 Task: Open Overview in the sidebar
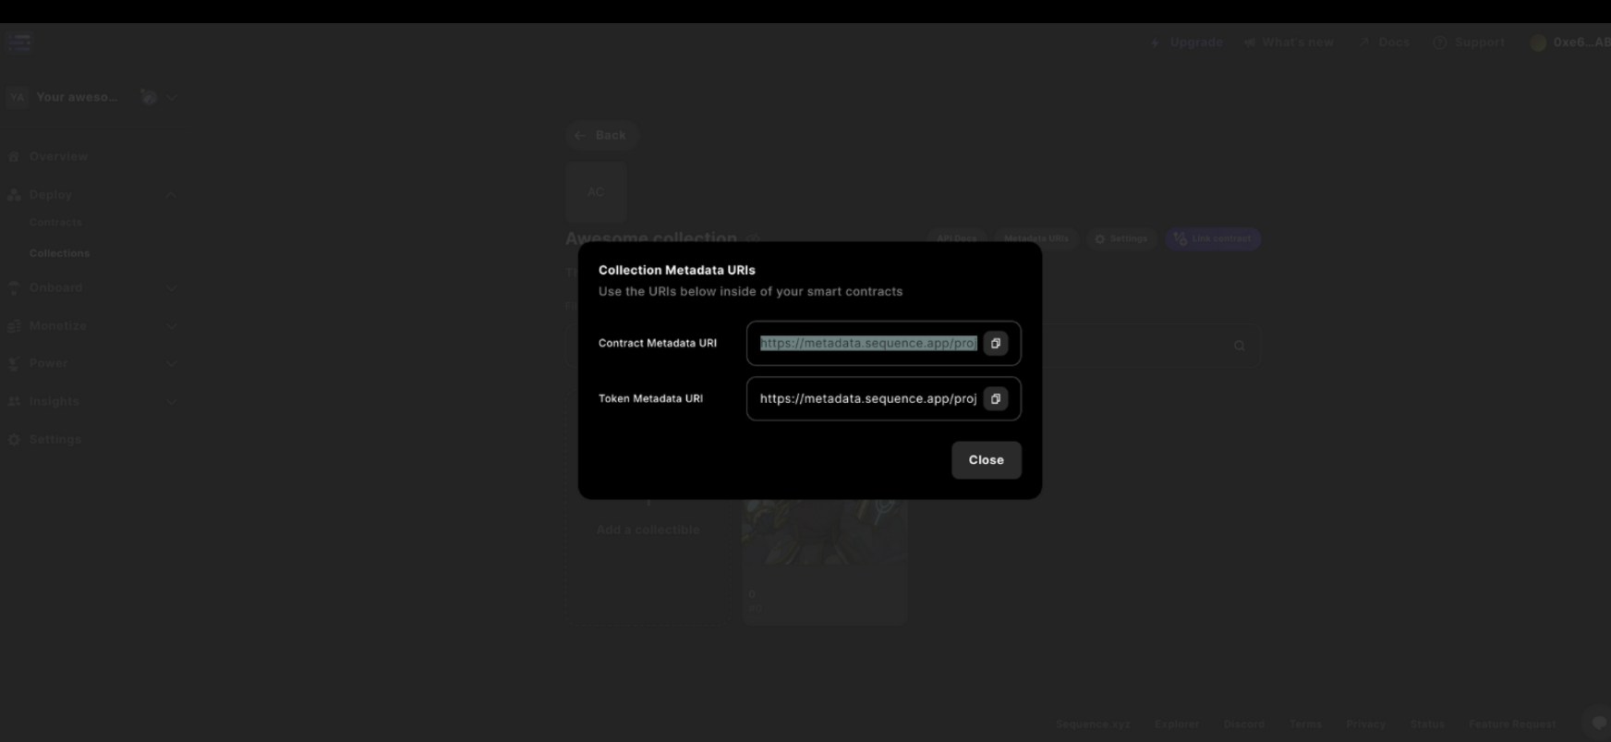coord(58,157)
